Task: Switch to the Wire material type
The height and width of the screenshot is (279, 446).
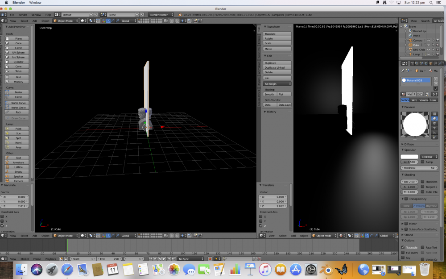Action: point(414,100)
